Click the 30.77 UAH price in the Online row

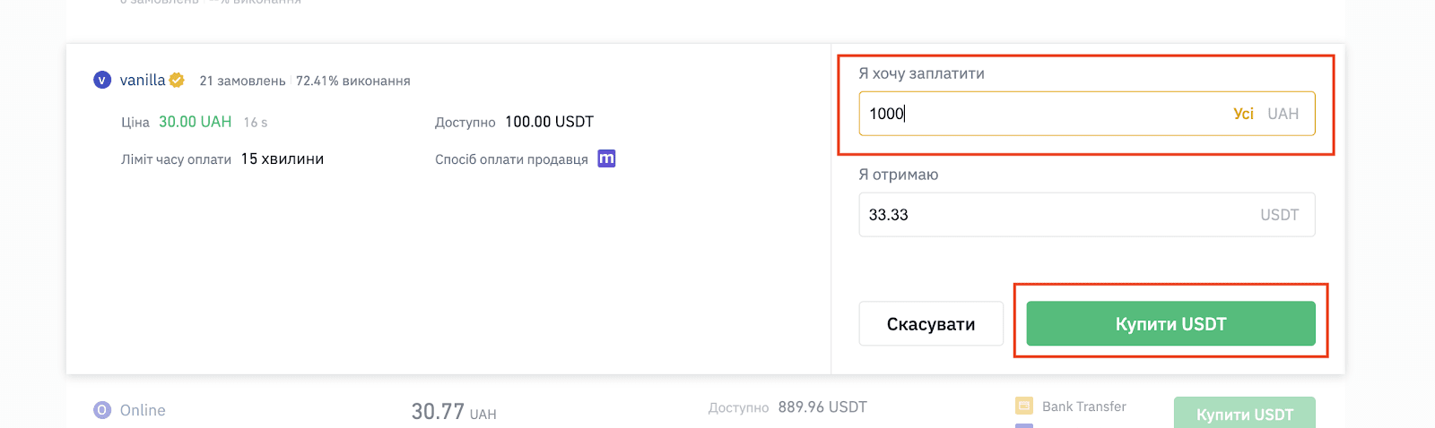[454, 412]
